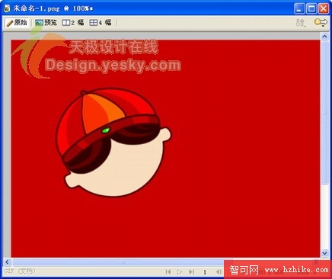Step back to previous frame
332x279 pixels.
(x=219, y=272)
